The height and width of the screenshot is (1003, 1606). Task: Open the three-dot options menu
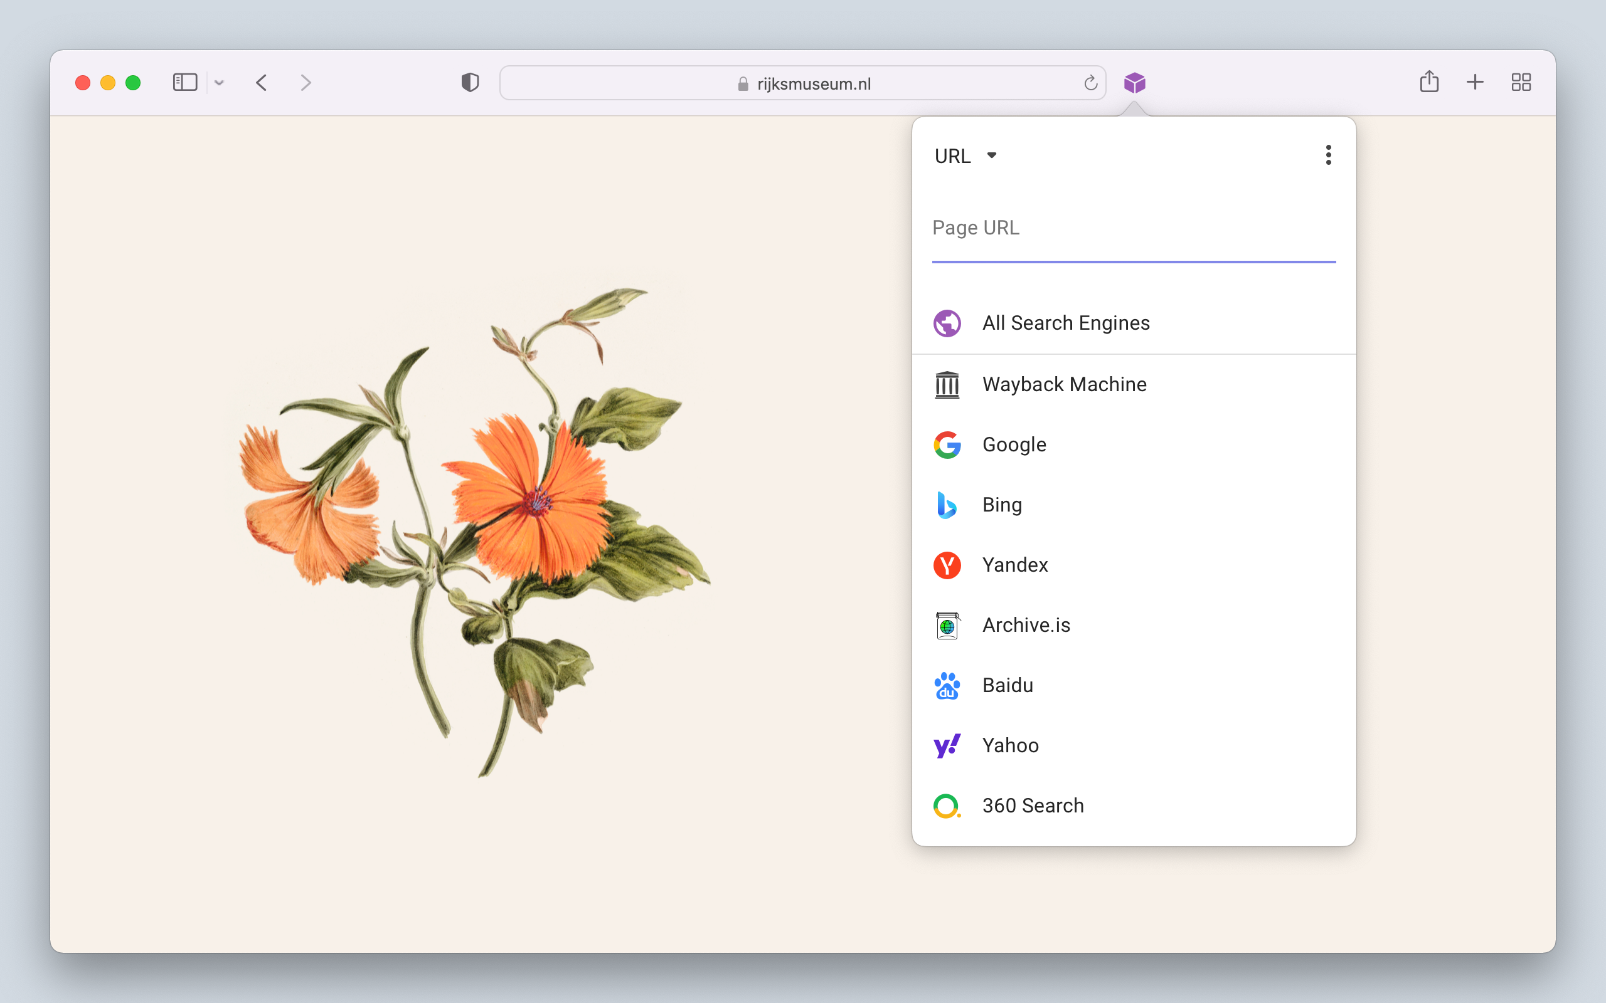1328,155
